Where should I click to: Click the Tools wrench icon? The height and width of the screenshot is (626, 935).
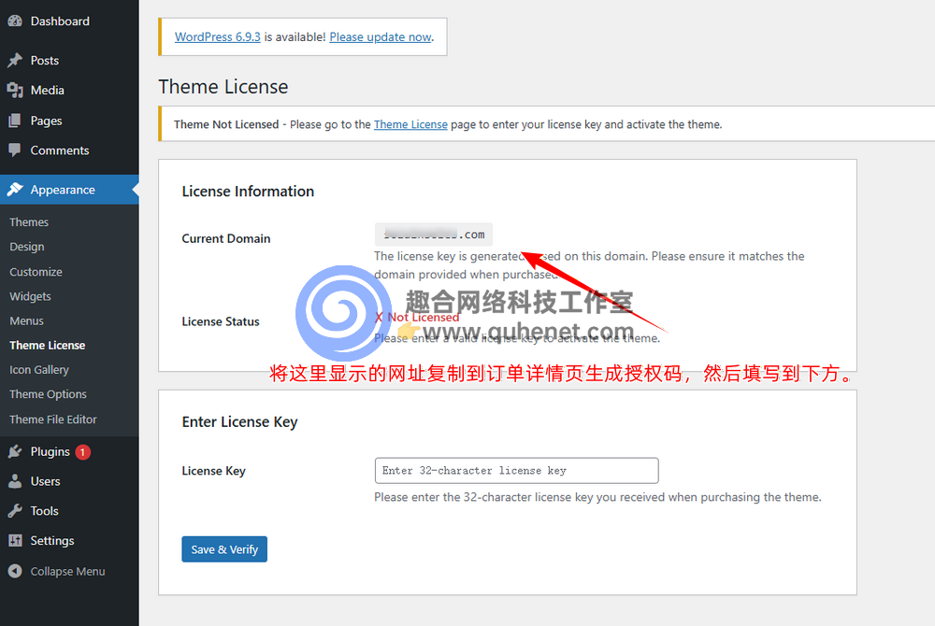(15, 511)
